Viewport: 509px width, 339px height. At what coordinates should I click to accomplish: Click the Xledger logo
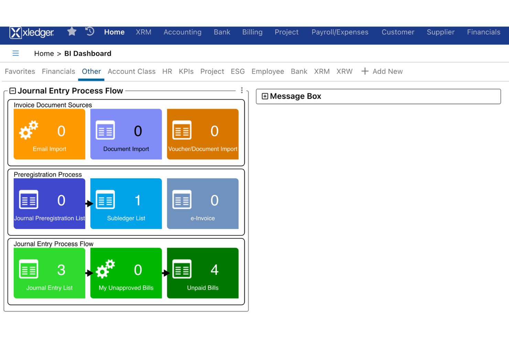32,33
